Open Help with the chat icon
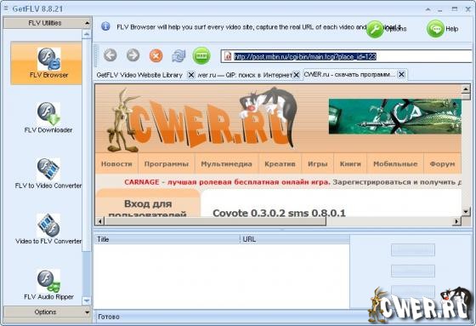The height and width of the screenshot is (326, 476). coord(435,29)
